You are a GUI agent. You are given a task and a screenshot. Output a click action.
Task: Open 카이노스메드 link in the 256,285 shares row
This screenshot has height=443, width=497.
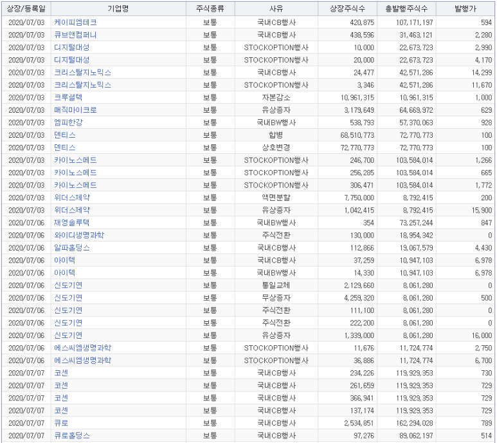(75, 173)
